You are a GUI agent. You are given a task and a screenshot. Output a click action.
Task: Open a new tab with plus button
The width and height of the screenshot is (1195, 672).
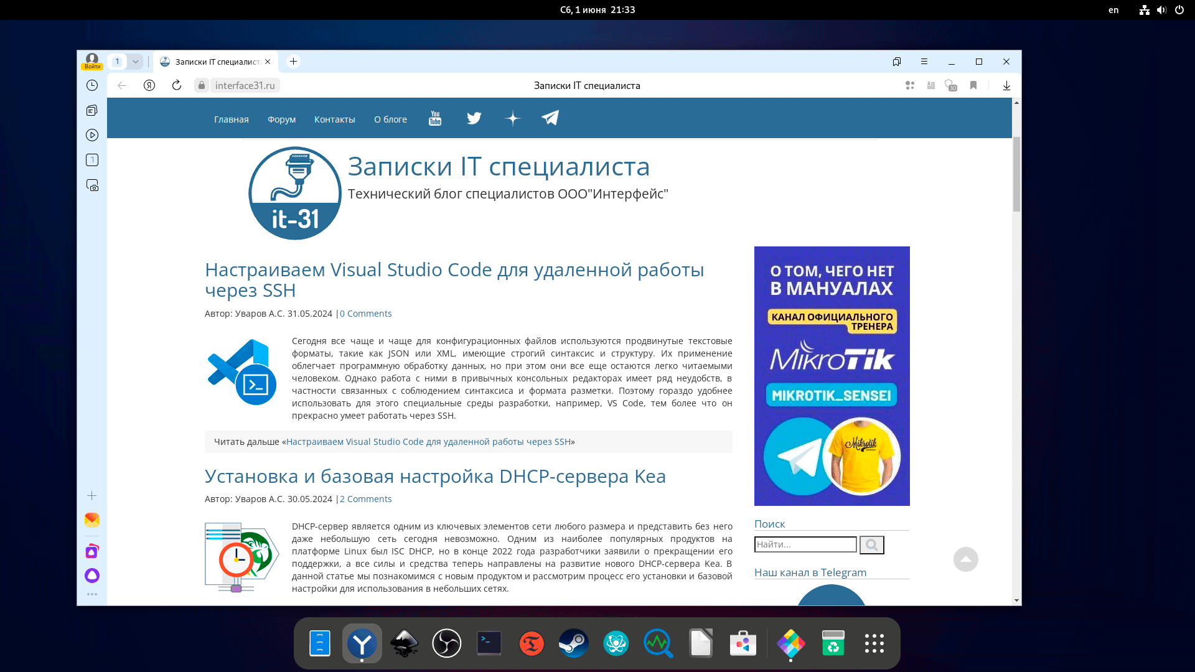click(x=294, y=61)
